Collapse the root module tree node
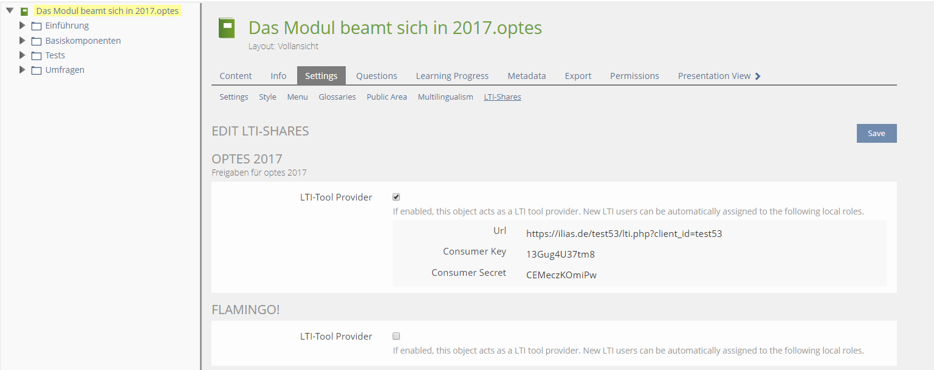Image resolution: width=934 pixels, height=370 pixels. [x=10, y=11]
